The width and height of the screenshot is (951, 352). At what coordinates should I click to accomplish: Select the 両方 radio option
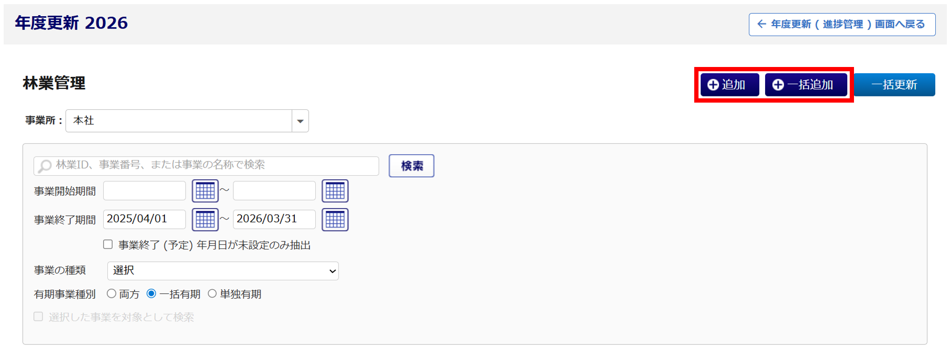pyautogui.click(x=112, y=294)
